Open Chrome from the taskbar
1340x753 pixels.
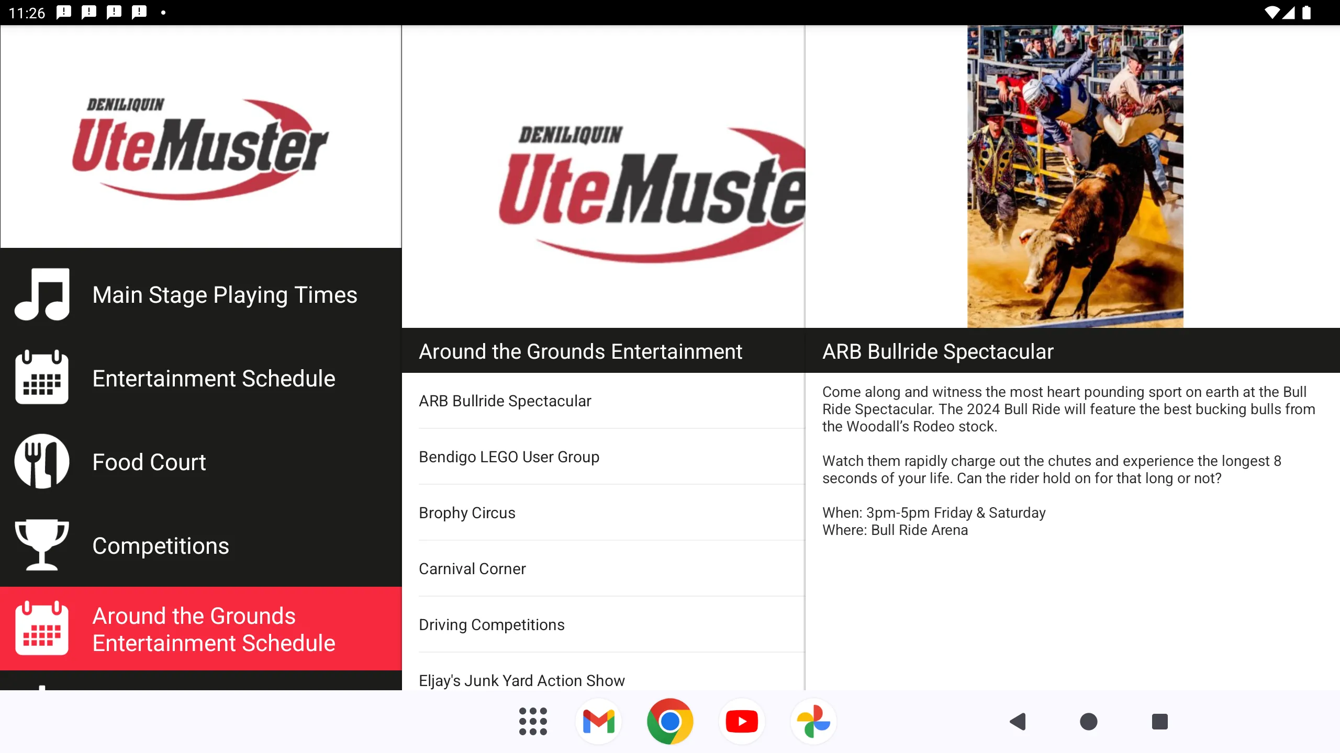pos(670,722)
